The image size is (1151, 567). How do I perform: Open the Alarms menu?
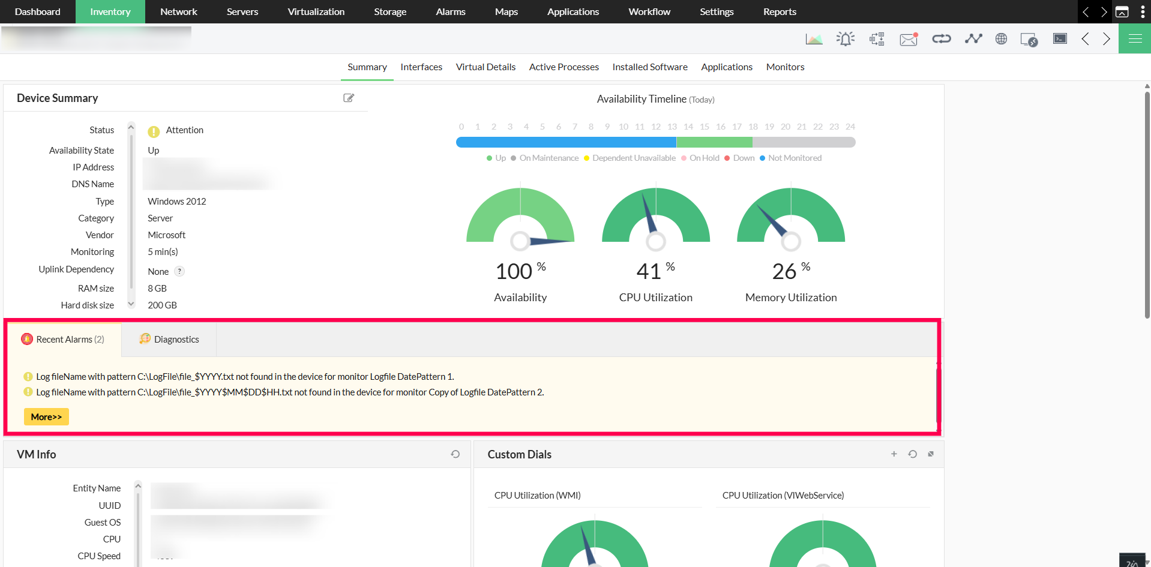point(451,12)
